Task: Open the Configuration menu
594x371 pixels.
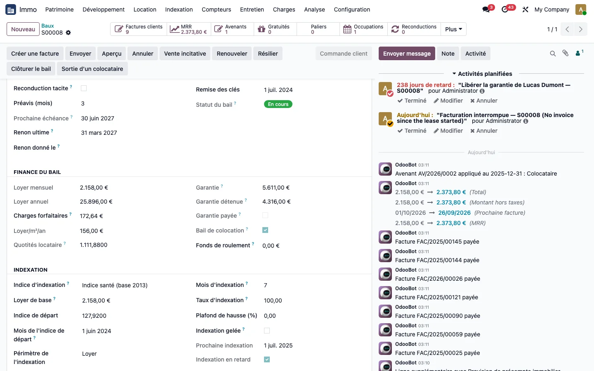Action: [x=352, y=9]
